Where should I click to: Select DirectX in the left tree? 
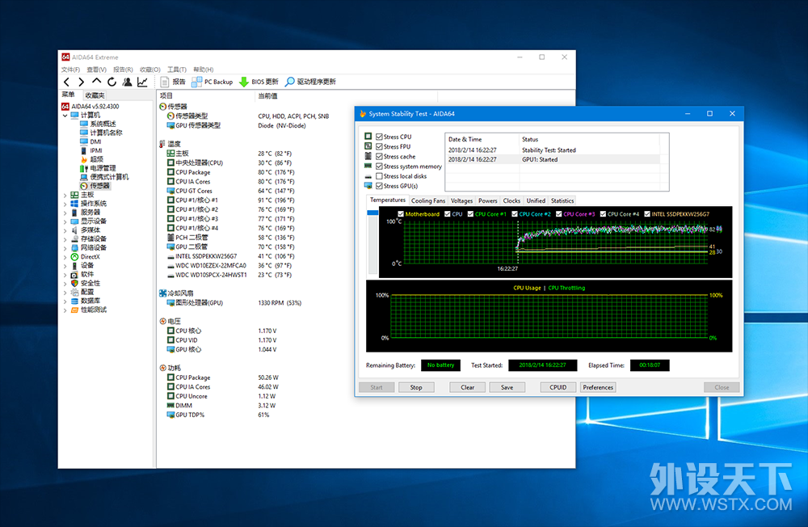(85, 256)
